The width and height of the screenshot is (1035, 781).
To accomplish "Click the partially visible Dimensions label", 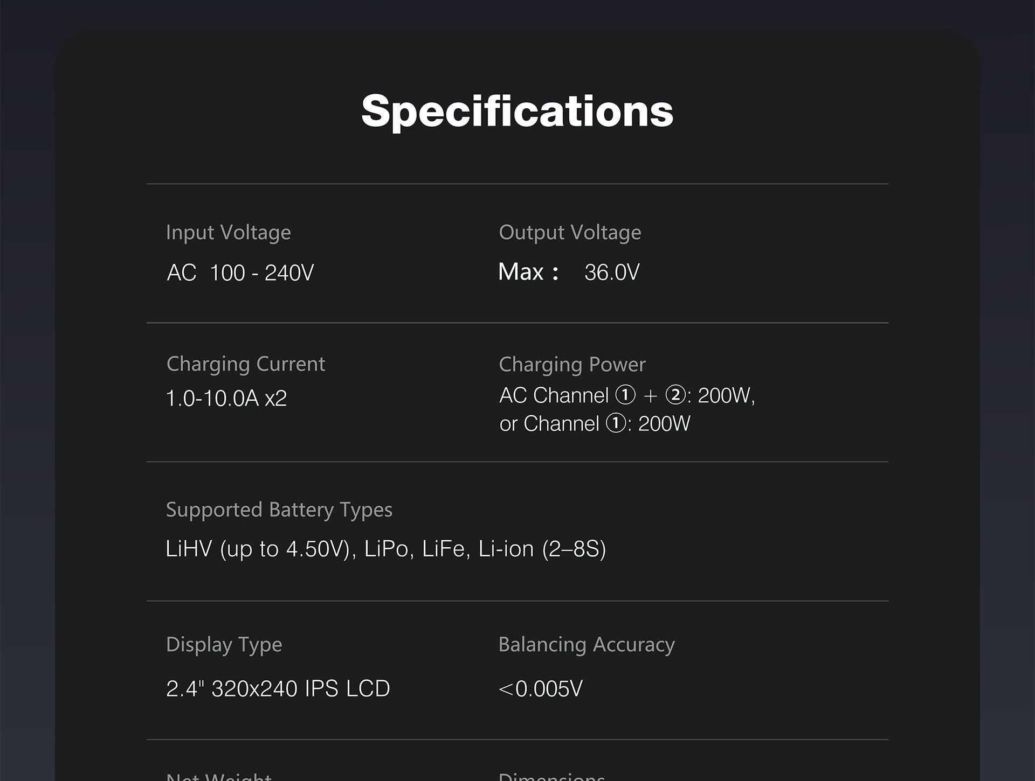I will [551, 776].
